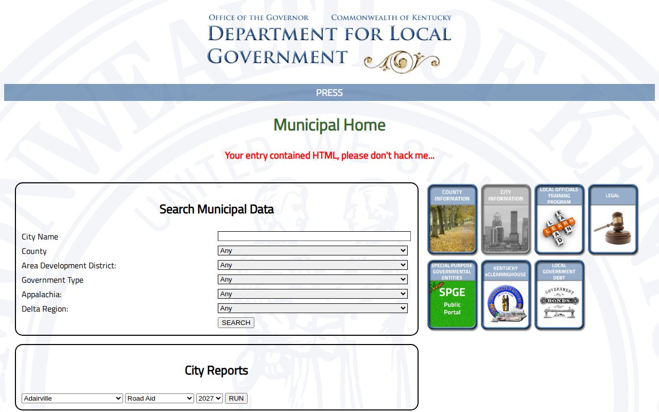Open the Local Government Debt tile

[x=559, y=295]
